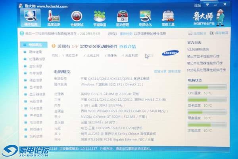Click the 6 GB DDR3 1333MHz memory value
Screen dimensions: 238x159
tap(103, 105)
